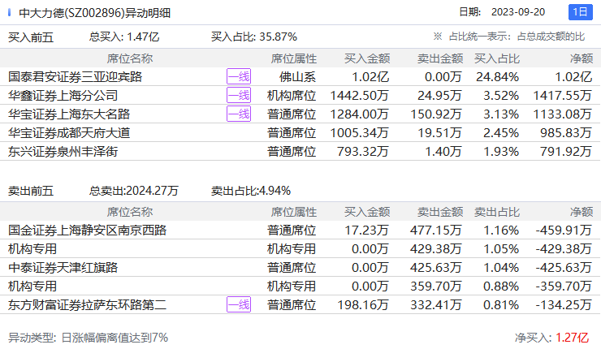
Task: Open seat 东方财富证券拉萨东环路第二
Action: click(x=88, y=305)
